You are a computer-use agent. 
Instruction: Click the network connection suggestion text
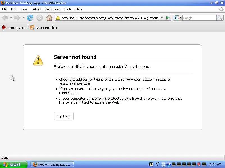tap(112, 91)
